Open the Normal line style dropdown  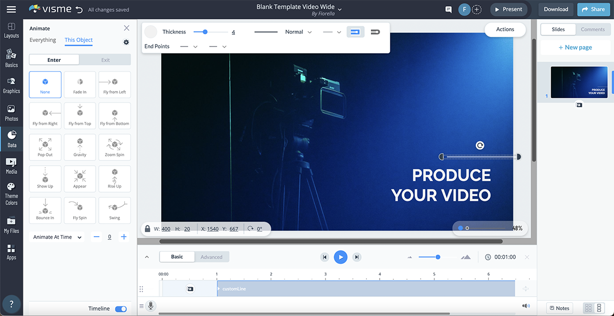298,32
